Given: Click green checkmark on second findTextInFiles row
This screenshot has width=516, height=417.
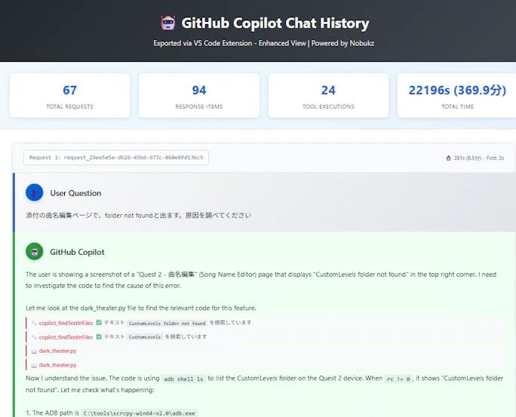Looking at the screenshot, I should pyautogui.click(x=99, y=337).
